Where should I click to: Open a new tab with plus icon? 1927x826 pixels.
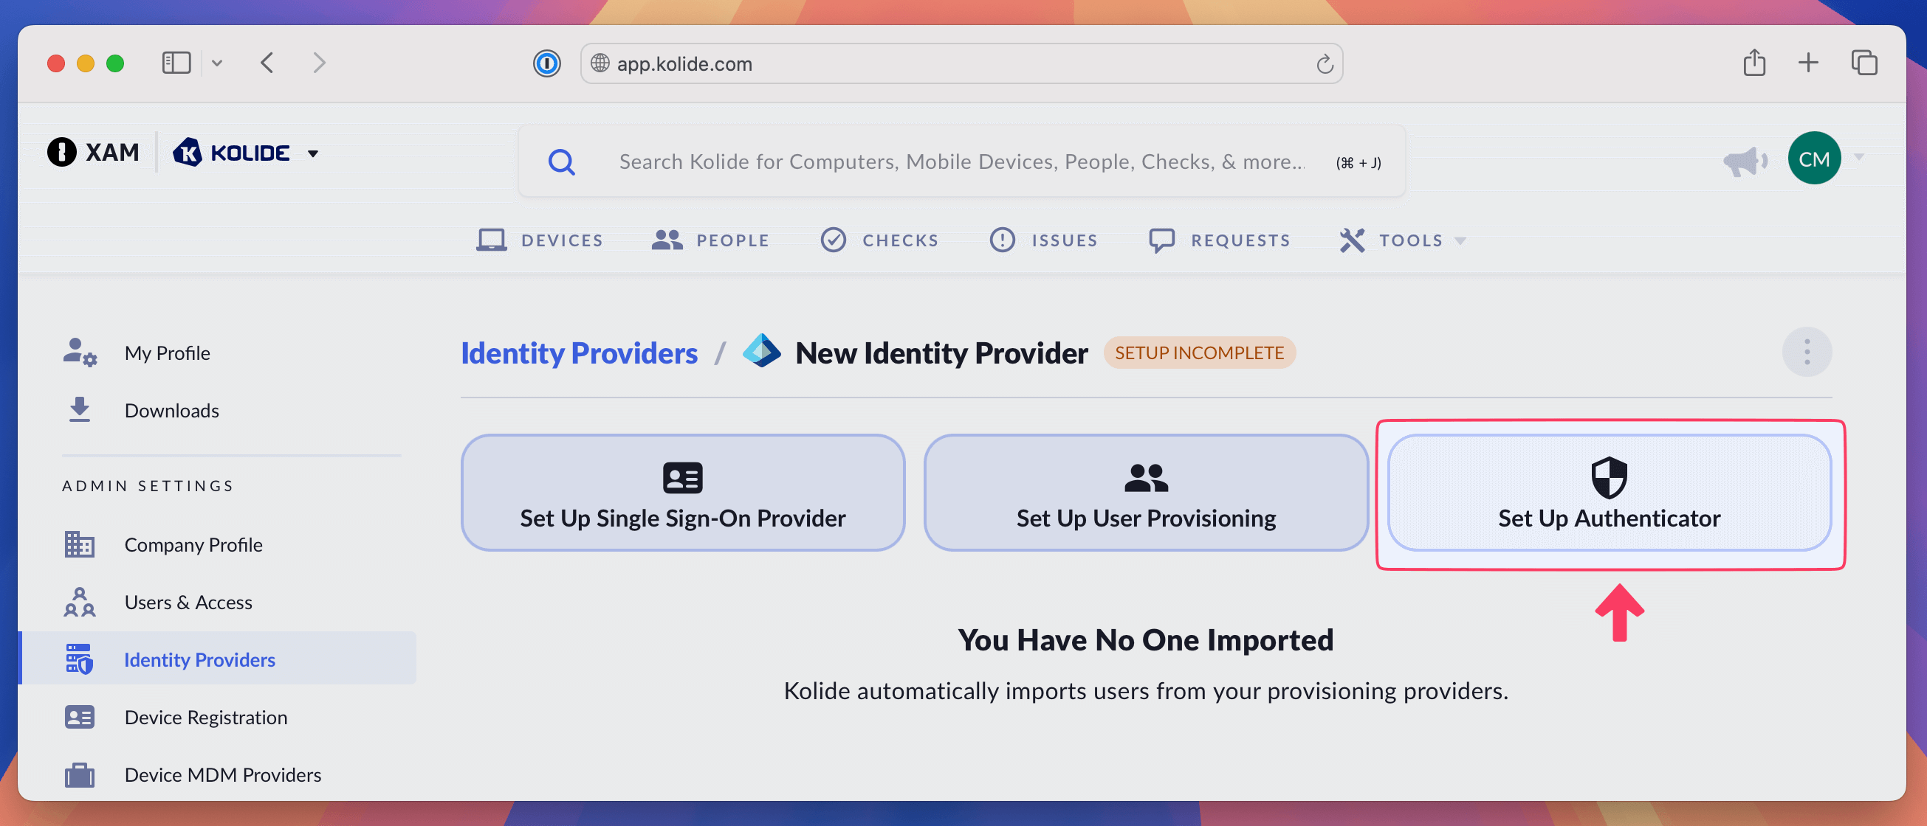click(1808, 63)
